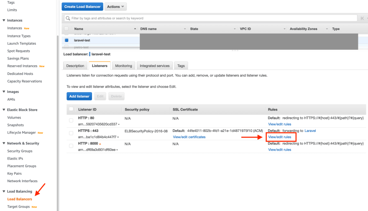Open Load Balancers in sidebar
The image size is (368, 211).
tap(20, 199)
